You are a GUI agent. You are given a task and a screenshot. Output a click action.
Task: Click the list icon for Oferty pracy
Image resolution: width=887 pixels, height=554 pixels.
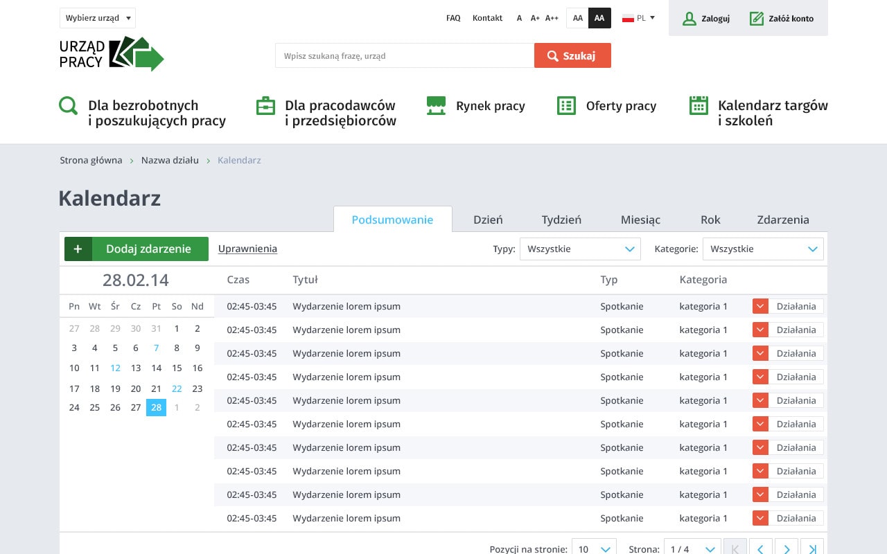566,106
